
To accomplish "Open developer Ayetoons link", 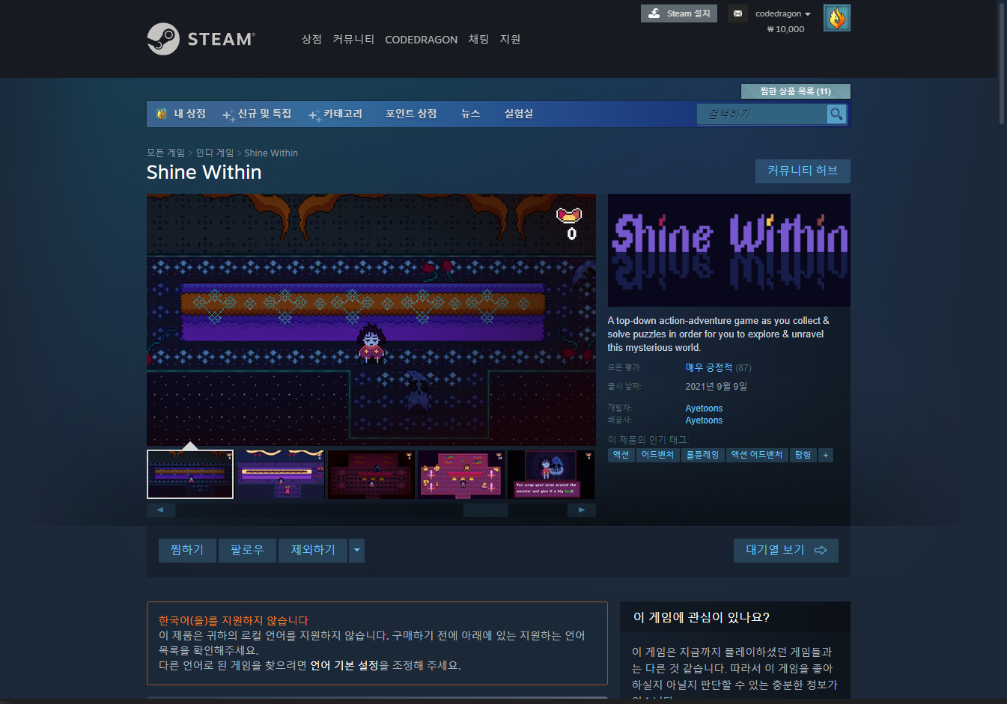I will pos(704,408).
